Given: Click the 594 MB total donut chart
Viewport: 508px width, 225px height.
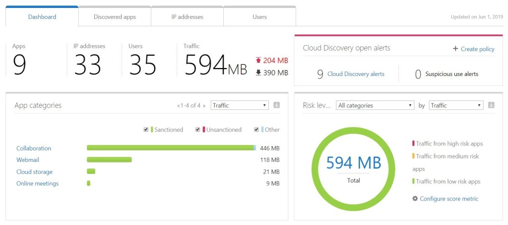Looking at the screenshot, I should coord(353,166).
